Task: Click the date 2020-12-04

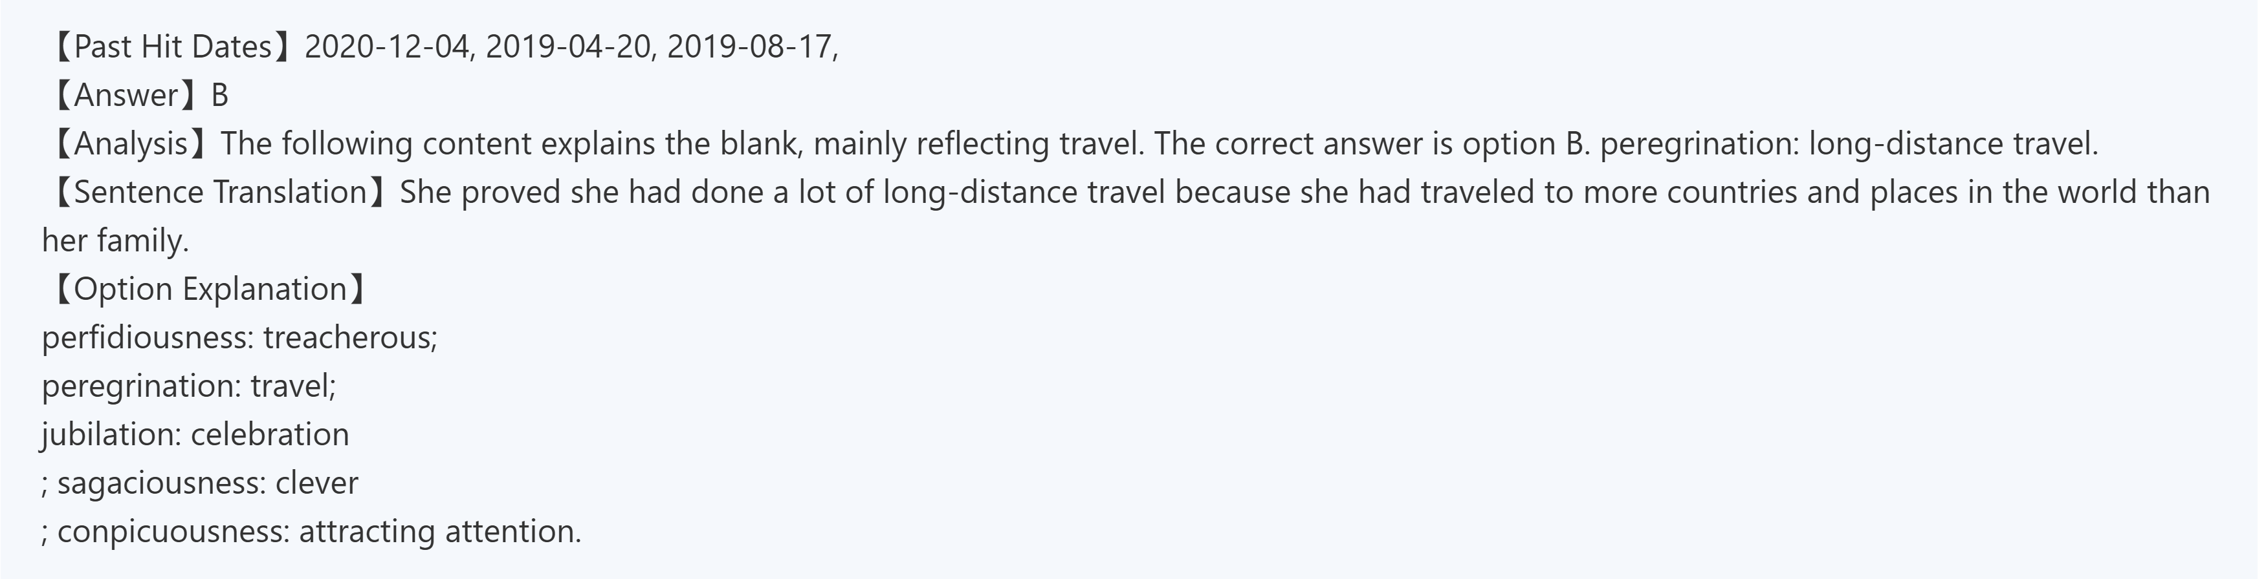Action: 387,47
